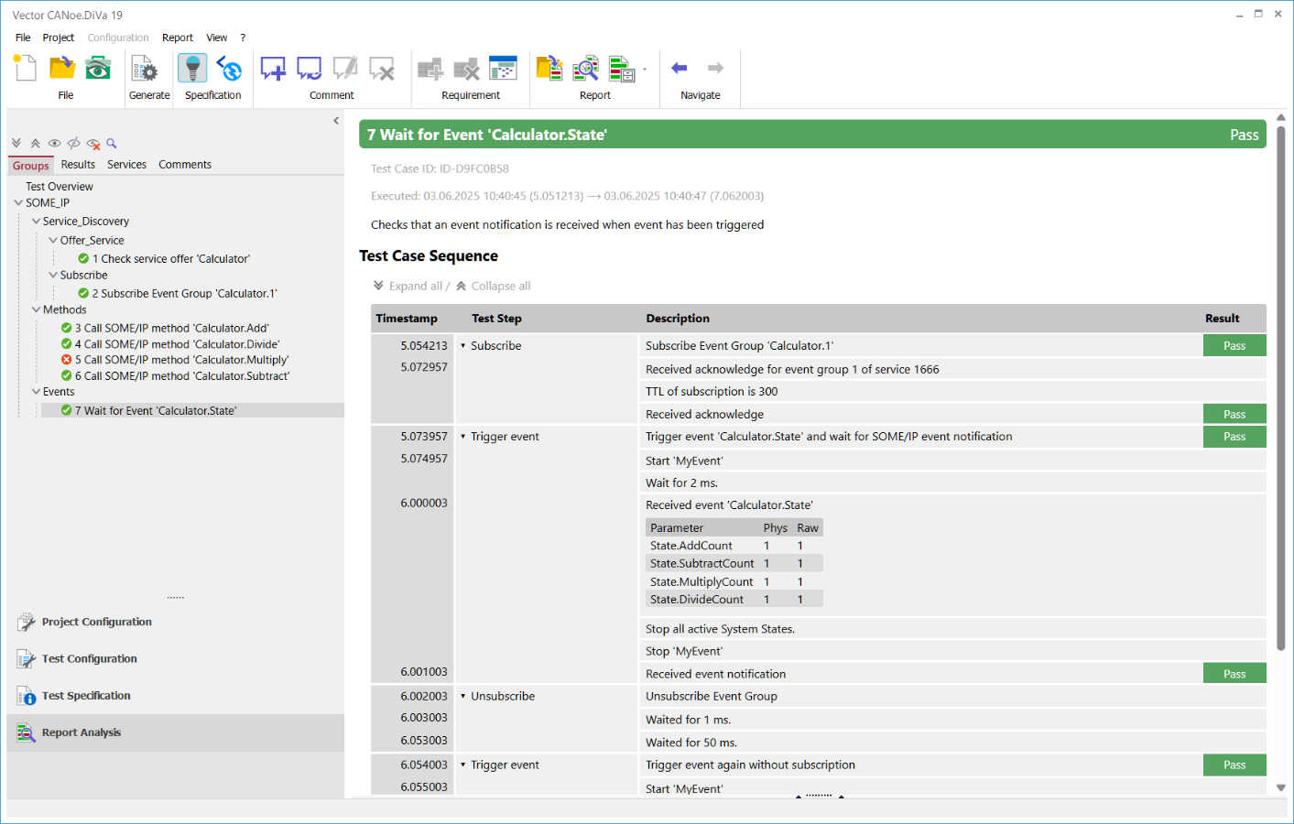
Task: Click the report export cabinet icon
Action: (622, 69)
